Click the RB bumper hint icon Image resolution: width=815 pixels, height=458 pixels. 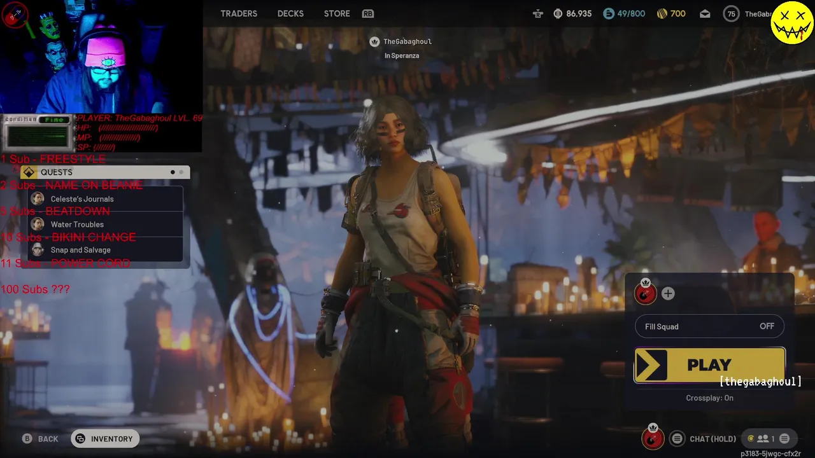coord(368,13)
